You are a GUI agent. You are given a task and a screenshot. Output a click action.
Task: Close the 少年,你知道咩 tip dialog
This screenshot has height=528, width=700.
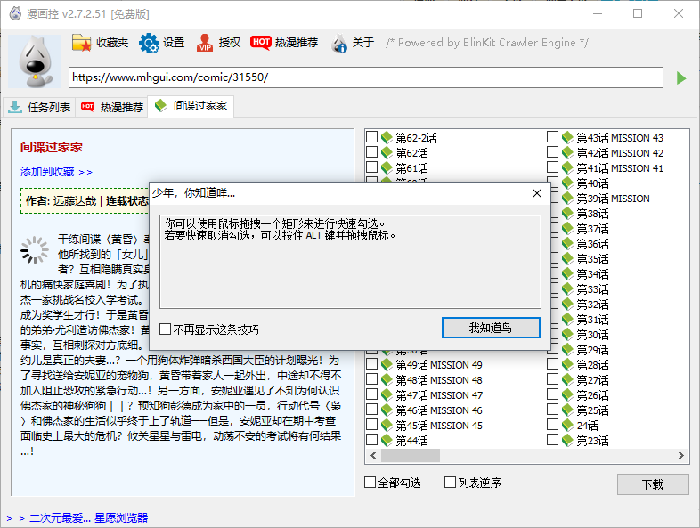(x=537, y=193)
